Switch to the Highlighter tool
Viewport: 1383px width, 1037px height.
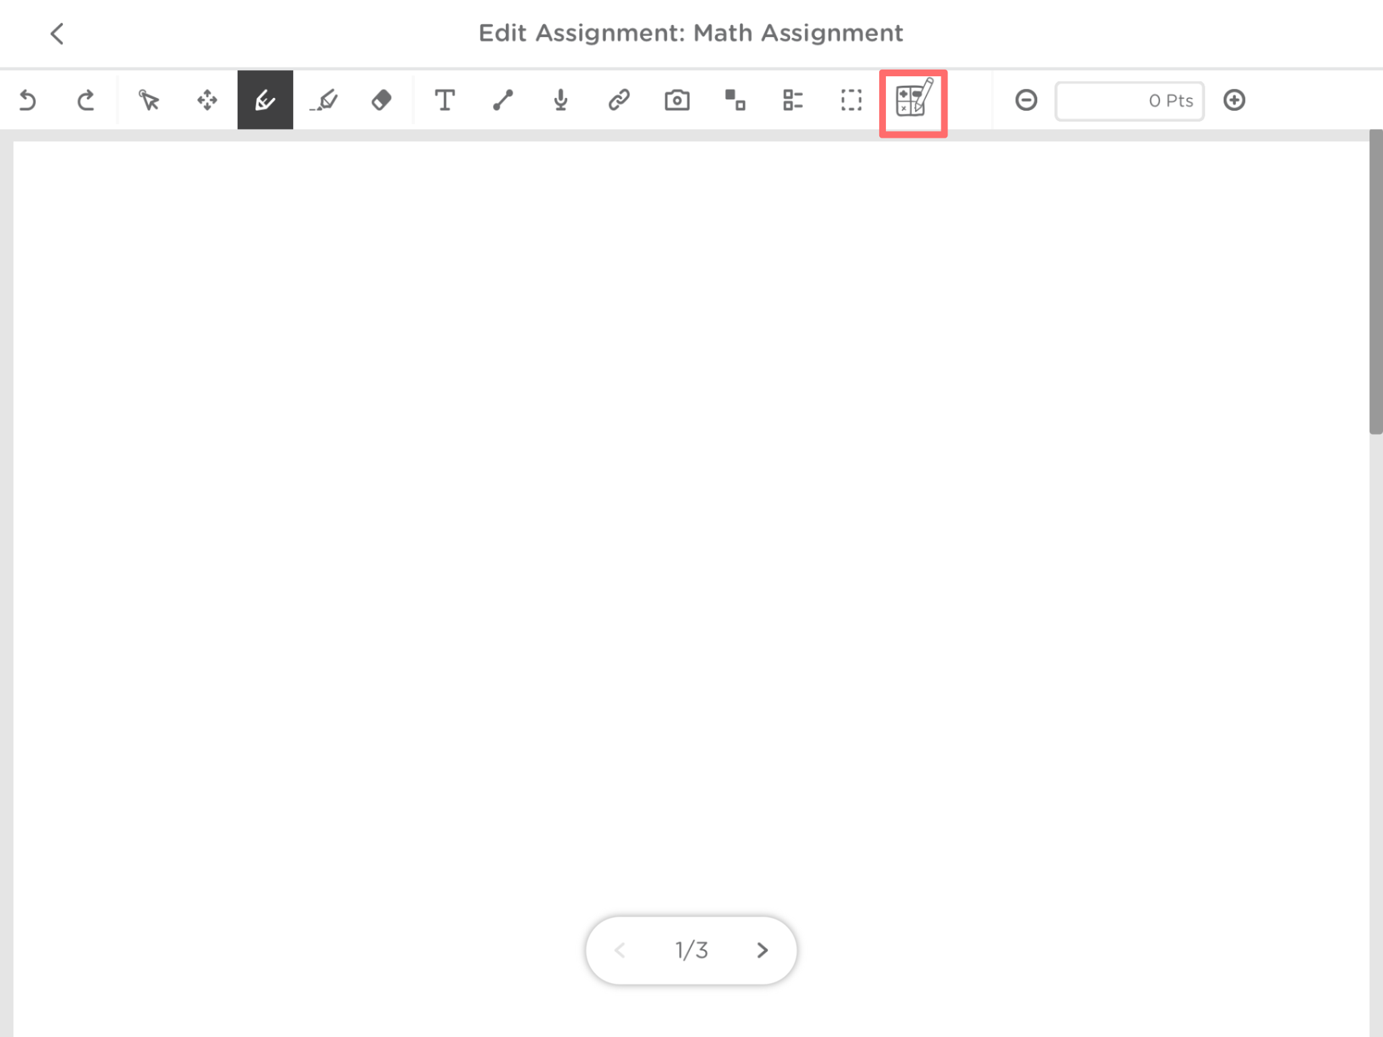[x=323, y=100]
